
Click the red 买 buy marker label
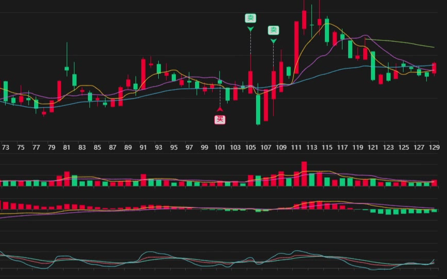click(220, 120)
